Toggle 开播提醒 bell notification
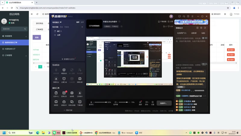241x136 pixels. [x=162, y=21]
